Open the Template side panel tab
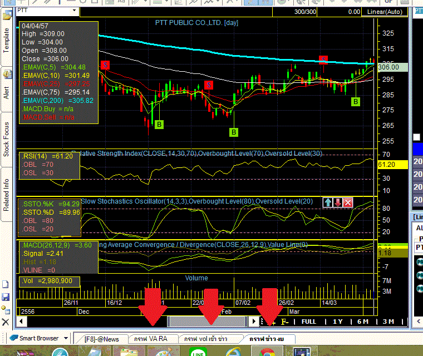Image resolution: width=423 pixels, height=356 pixels. (6, 40)
